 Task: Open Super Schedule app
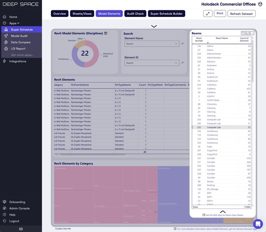[x=22, y=30]
